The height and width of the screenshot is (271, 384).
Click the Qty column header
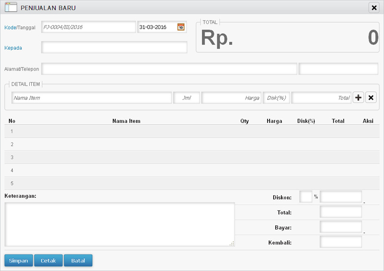[245, 121]
